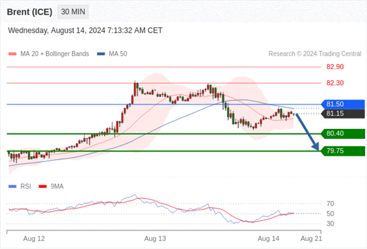The height and width of the screenshot is (249, 367).
Task: Click the blue 81.50 pivot price tag
Action: 343,104
